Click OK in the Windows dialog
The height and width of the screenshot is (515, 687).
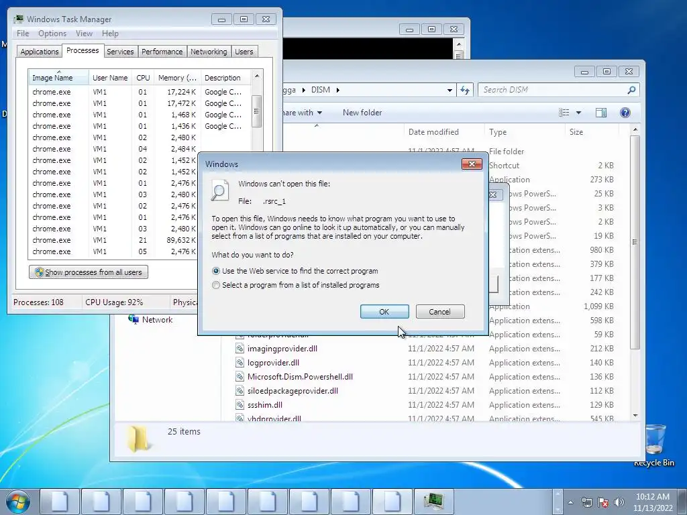click(384, 312)
